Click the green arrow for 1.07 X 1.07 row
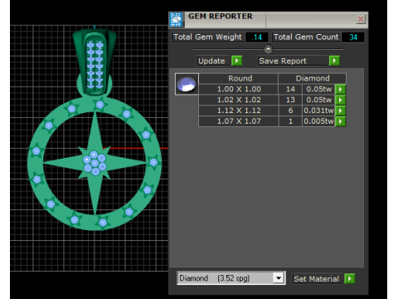Image resolution: width=398 pixels, height=299 pixels. [341, 121]
